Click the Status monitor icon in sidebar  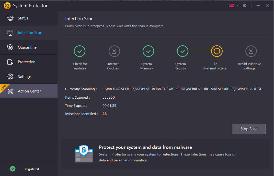coord(10,18)
